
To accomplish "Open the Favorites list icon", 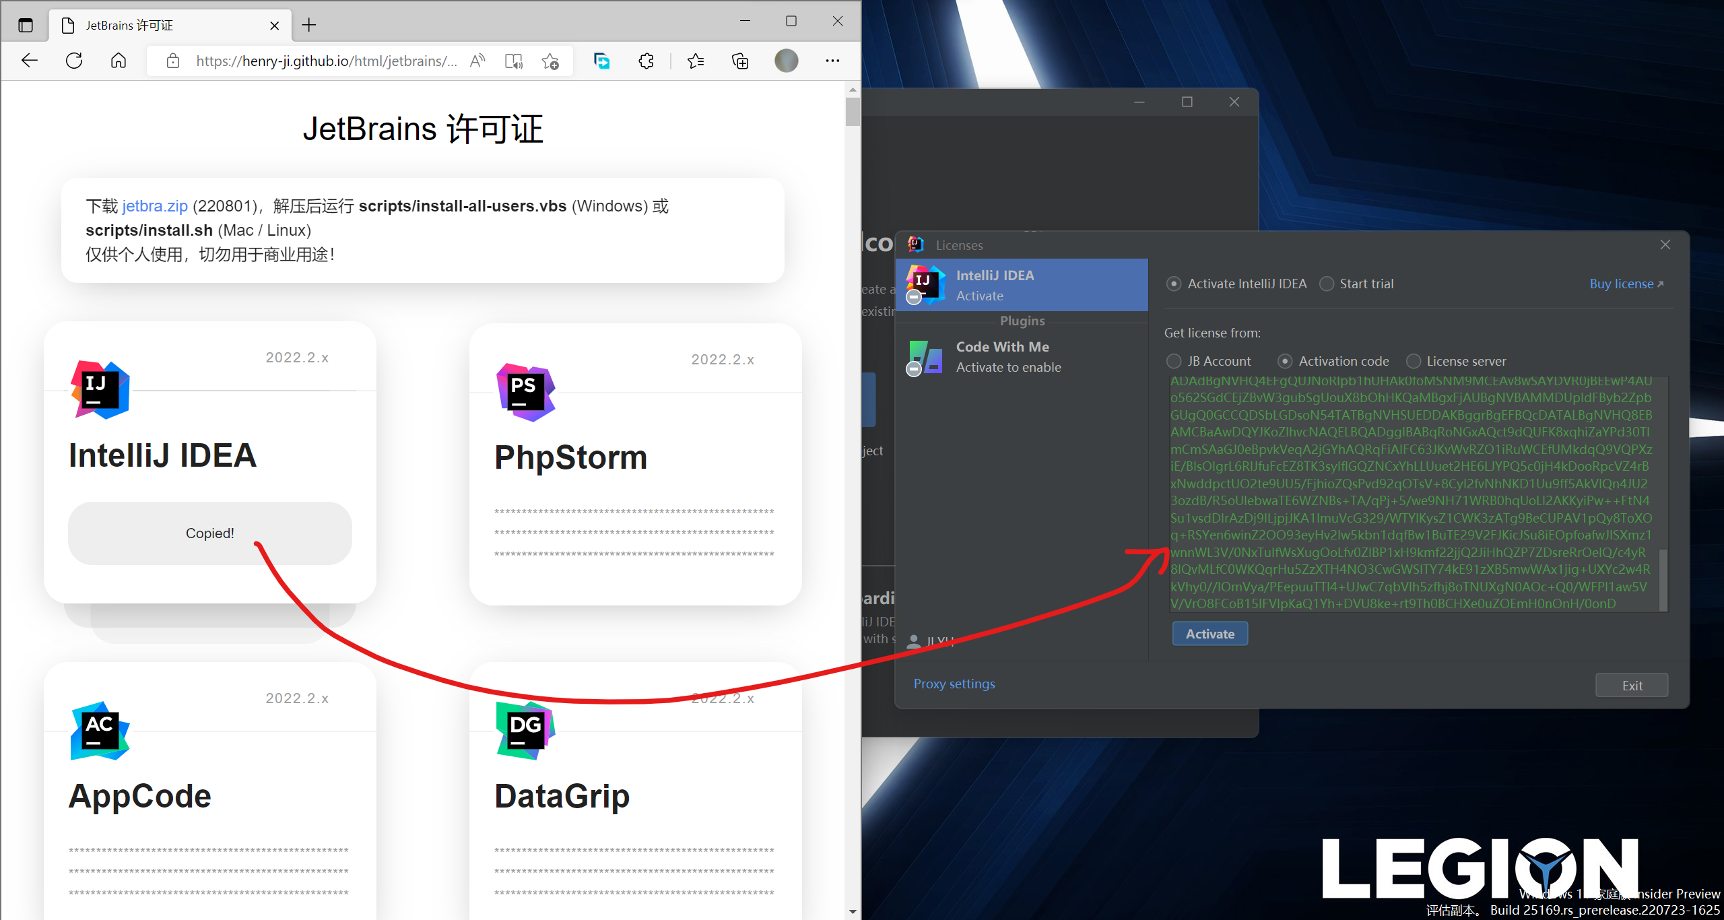I will pyautogui.click(x=696, y=61).
